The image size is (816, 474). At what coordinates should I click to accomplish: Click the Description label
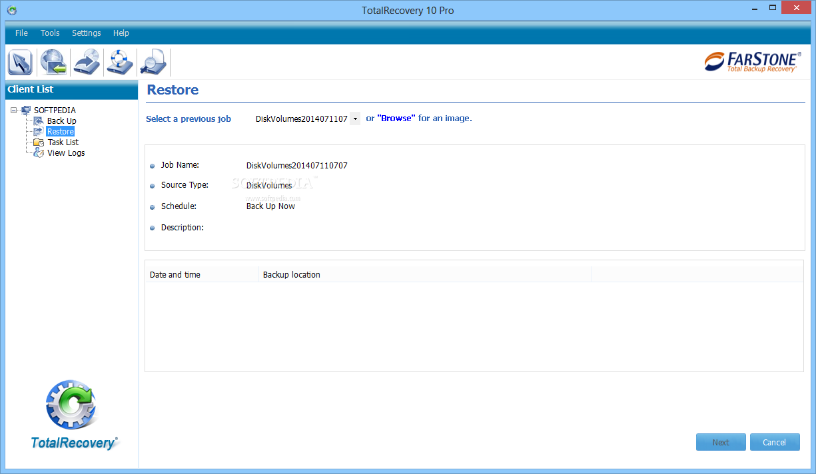(x=183, y=228)
